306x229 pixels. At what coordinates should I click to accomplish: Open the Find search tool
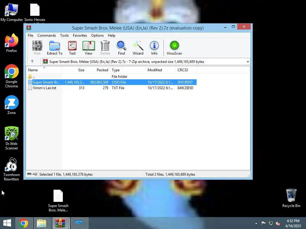121,48
